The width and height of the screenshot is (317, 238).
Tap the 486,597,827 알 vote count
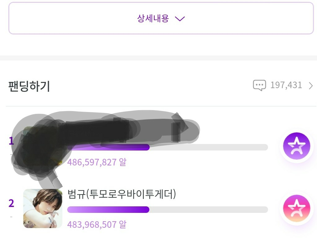97,162
